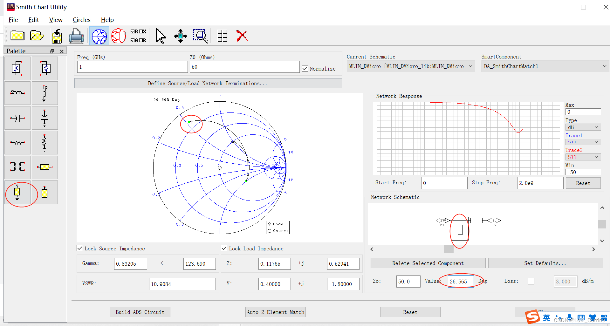610x326 pixels.
Task: Toggle Lock Load Impedance checkbox
Action: click(224, 248)
